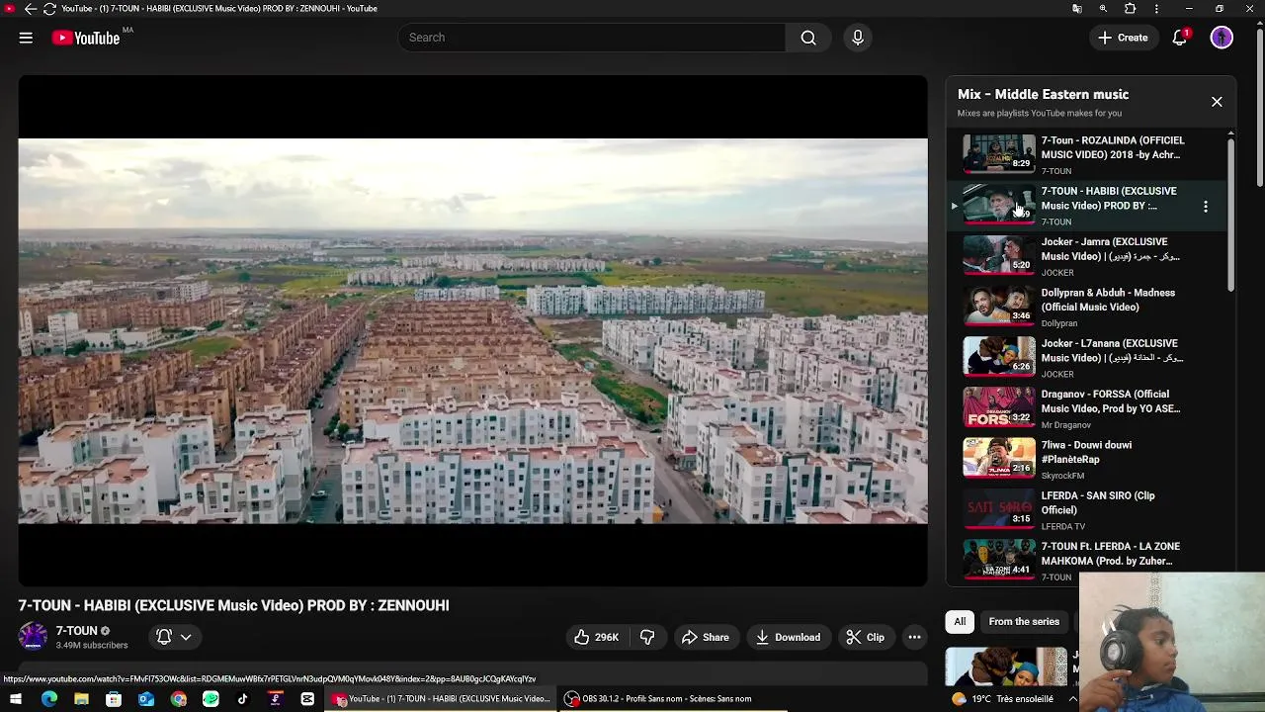Click the 3.49M subscribers text
This screenshot has height=712, width=1265.
pos(92,646)
